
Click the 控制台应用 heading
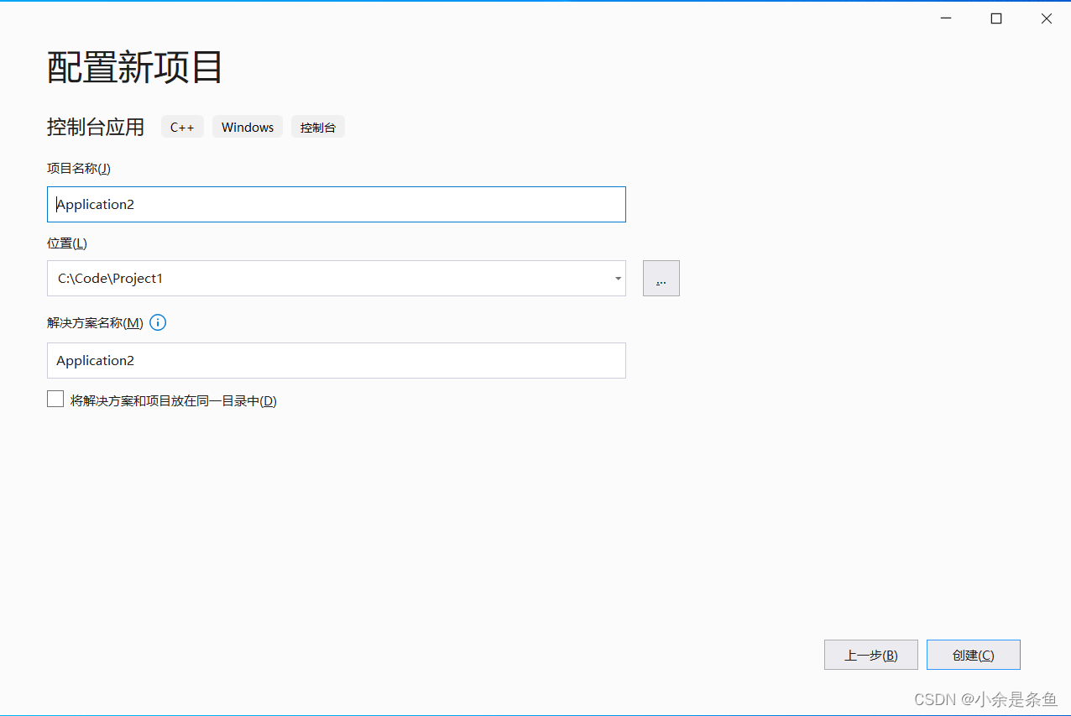click(x=96, y=127)
